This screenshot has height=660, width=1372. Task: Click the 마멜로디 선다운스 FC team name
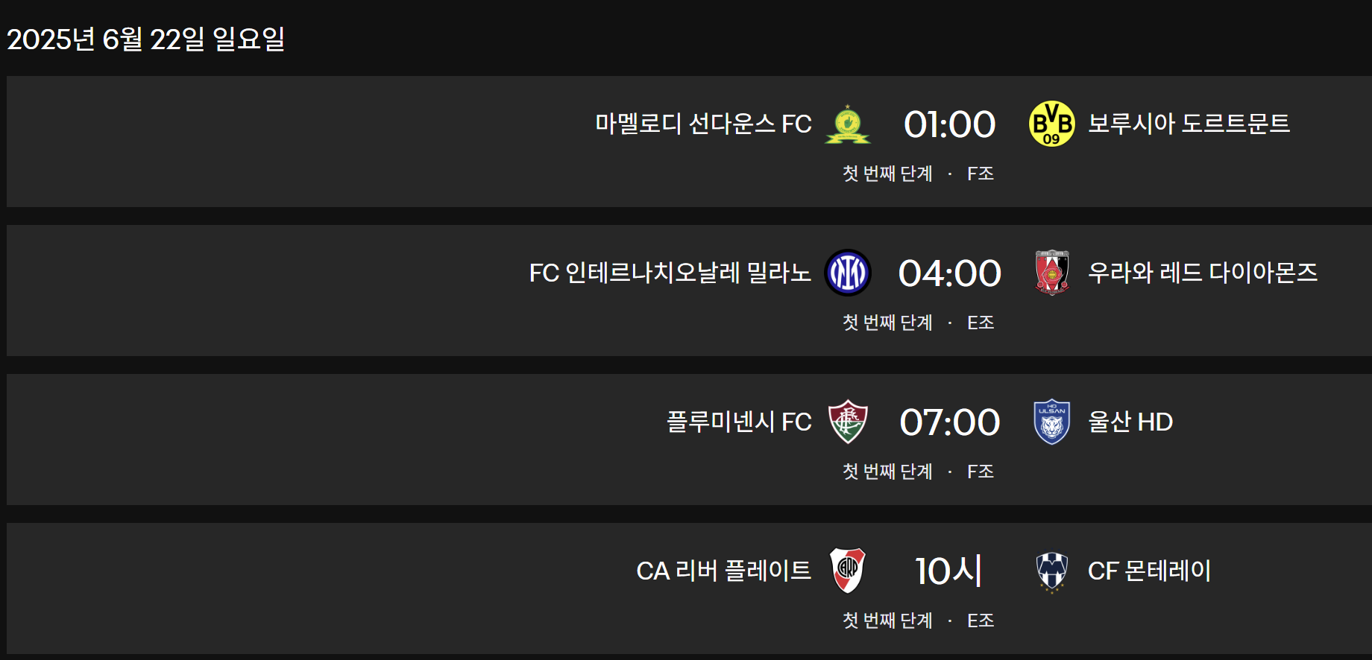click(x=703, y=124)
